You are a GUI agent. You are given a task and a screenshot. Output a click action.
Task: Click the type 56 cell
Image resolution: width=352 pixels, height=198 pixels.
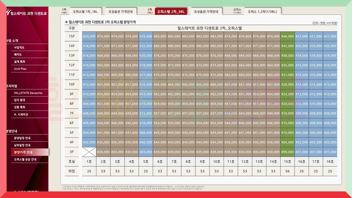pyautogui.click(x=287, y=171)
